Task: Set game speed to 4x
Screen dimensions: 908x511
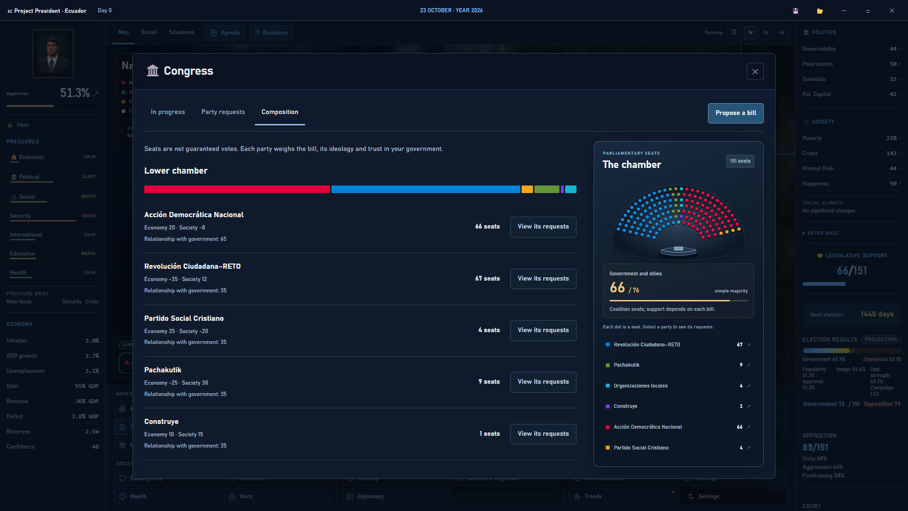Action: pyautogui.click(x=782, y=33)
